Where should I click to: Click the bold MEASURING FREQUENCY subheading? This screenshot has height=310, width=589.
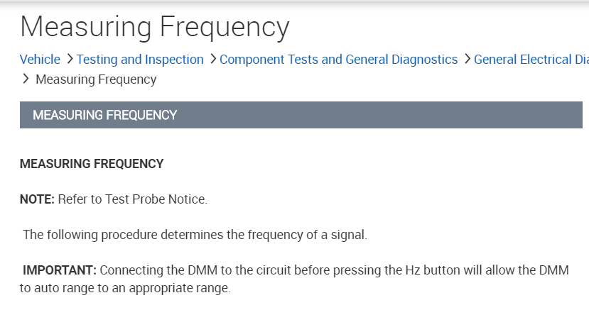point(92,164)
